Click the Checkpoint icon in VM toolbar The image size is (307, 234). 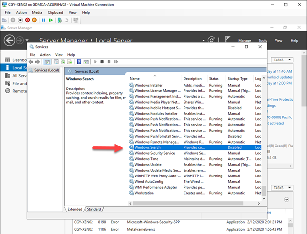[x=60, y=20]
